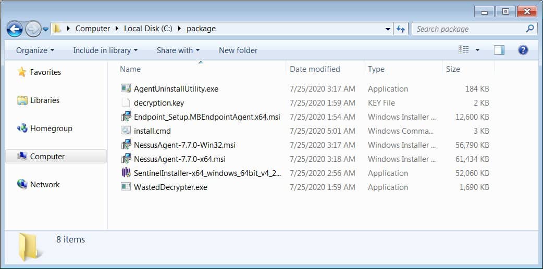This screenshot has height=269, width=543.
Task: Open the Share with dropdown
Action: (x=178, y=50)
